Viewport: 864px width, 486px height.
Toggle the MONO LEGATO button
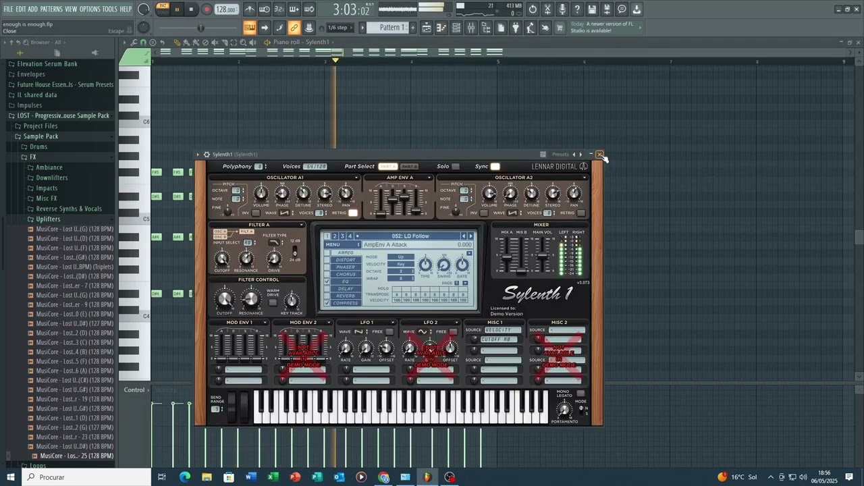(x=580, y=393)
